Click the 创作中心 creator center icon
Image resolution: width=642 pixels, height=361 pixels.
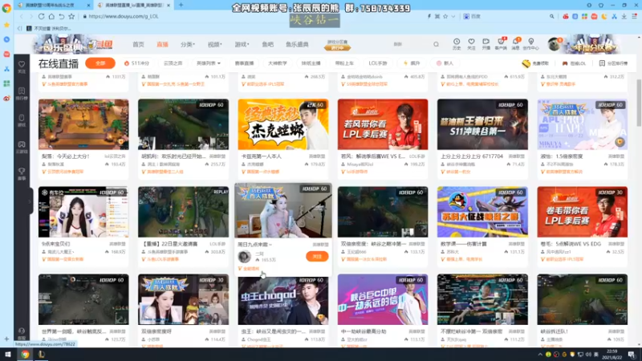point(531,44)
